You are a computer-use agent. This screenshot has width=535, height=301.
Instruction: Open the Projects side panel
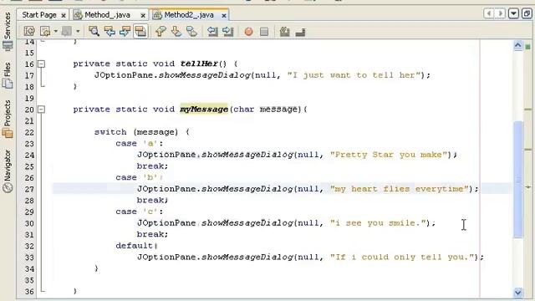tap(8, 119)
